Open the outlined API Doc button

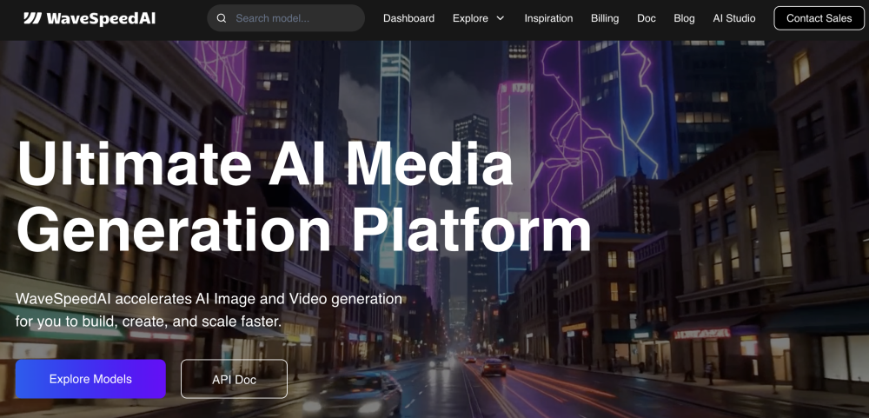point(234,380)
